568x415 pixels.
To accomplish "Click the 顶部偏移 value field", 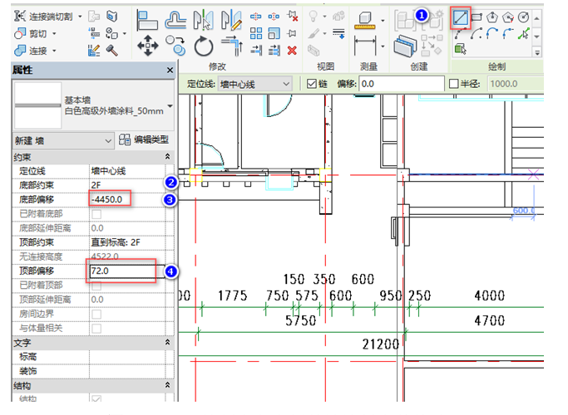I will click(121, 271).
